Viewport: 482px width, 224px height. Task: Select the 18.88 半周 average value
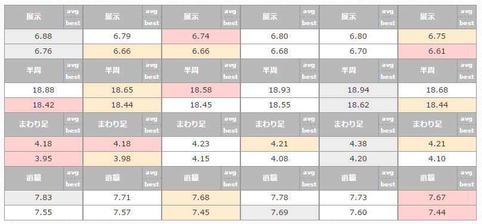click(x=44, y=90)
